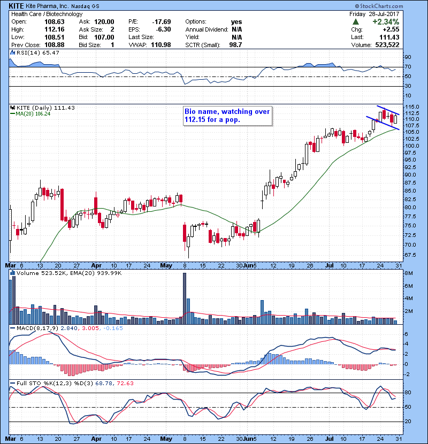
Task: Click the date Friday 28-Jul-2017
Action: pyautogui.click(x=374, y=14)
